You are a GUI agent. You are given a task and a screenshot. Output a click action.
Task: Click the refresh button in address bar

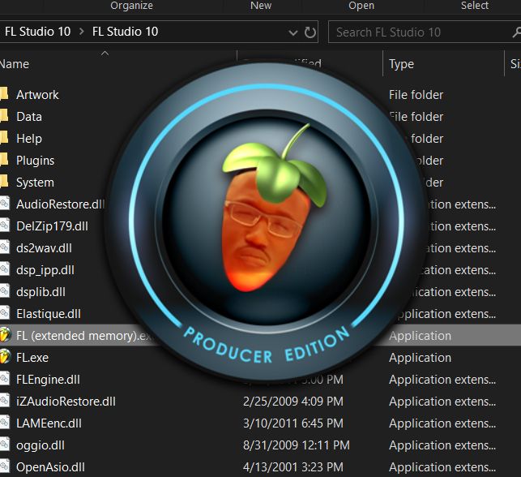[310, 32]
